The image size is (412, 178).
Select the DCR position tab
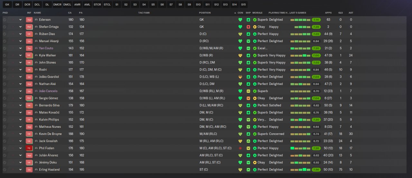point(27,5)
